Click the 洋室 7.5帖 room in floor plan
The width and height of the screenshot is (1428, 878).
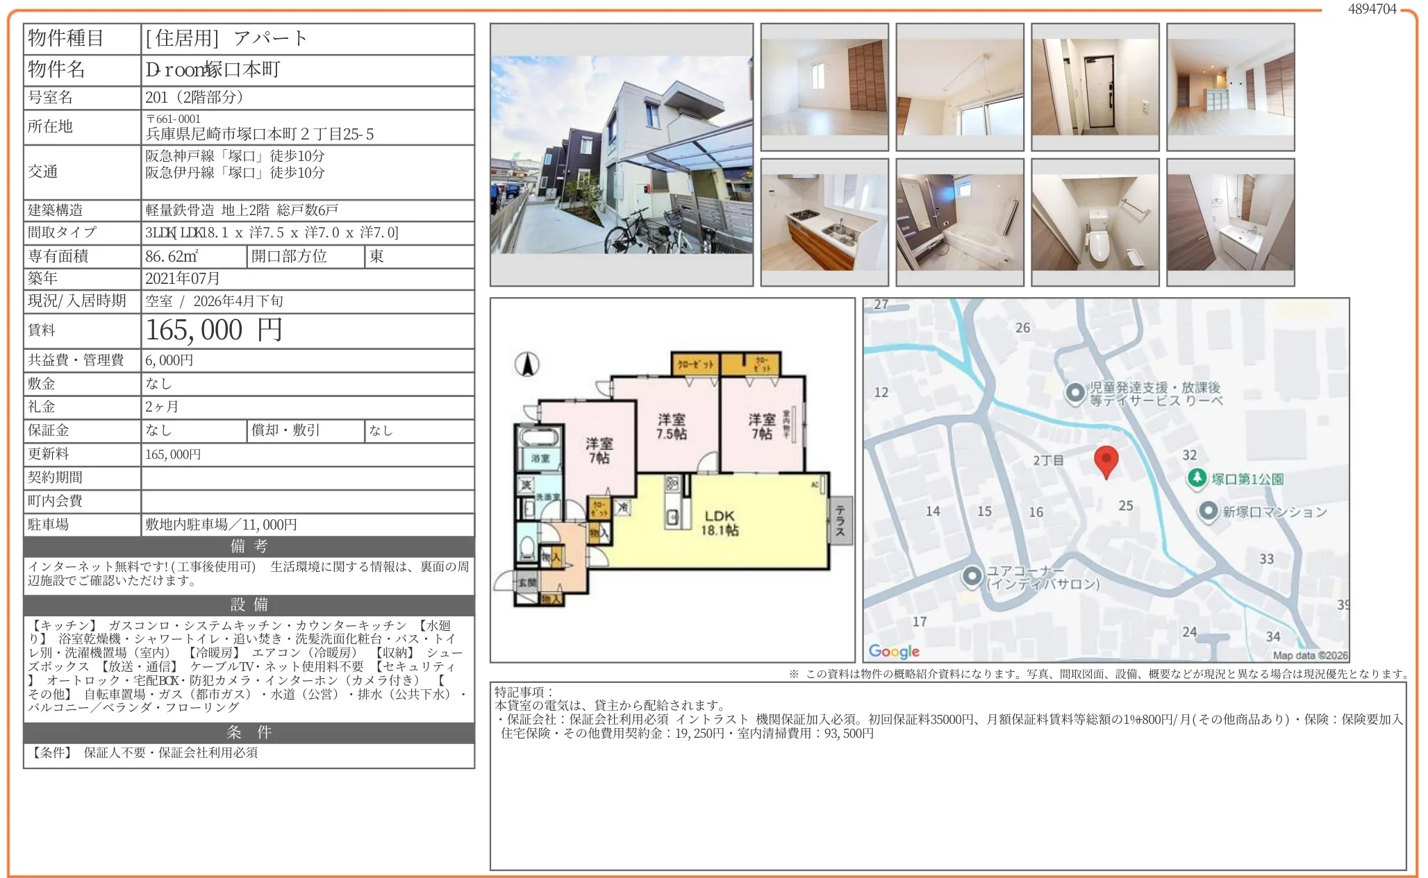(x=672, y=426)
